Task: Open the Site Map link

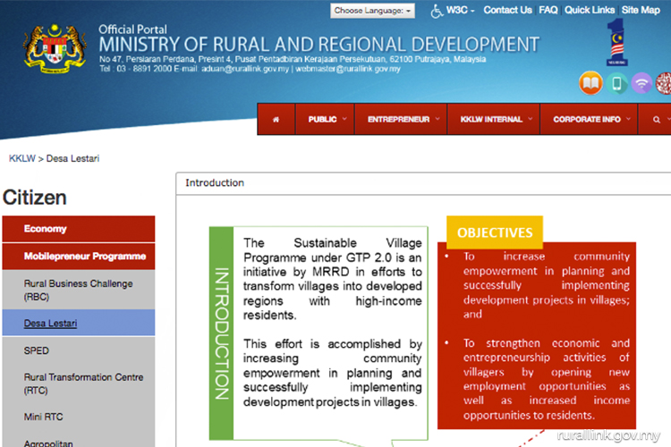Action: [x=641, y=10]
